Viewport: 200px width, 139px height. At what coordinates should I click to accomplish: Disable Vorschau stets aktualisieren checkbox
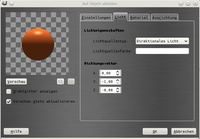(x=9, y=101)
